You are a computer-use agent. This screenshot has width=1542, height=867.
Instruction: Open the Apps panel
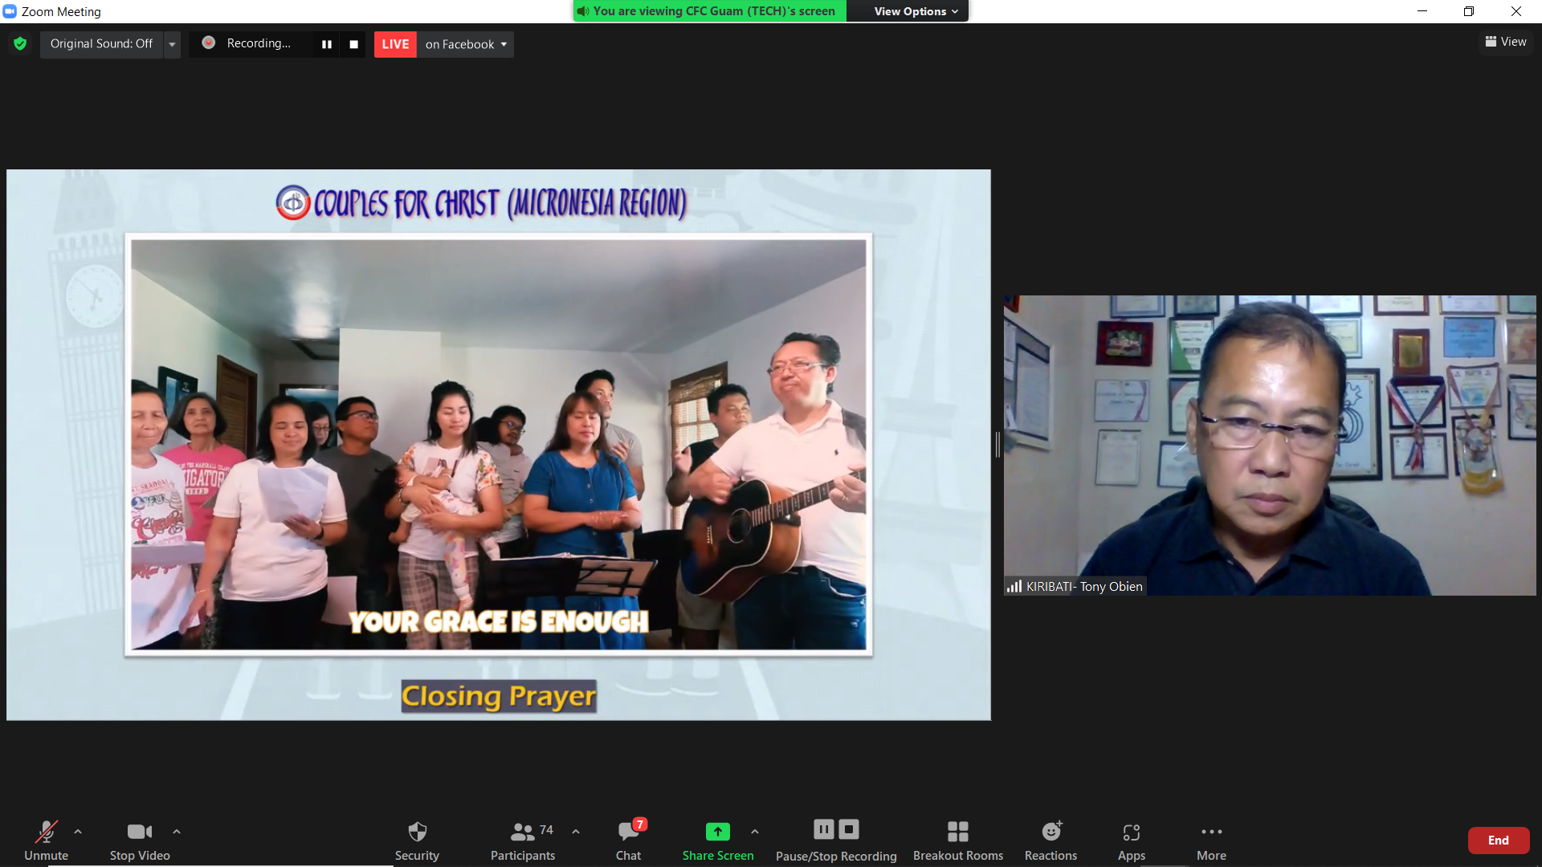pos(1132,840)
